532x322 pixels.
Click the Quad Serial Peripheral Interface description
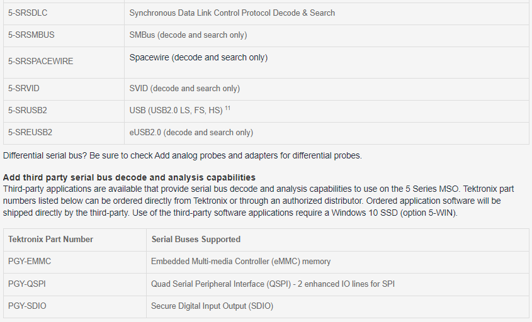pyautogui.click(x=273, y=284)
